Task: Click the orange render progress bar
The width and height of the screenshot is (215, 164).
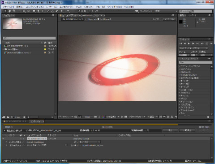Action: pos(90,125)
